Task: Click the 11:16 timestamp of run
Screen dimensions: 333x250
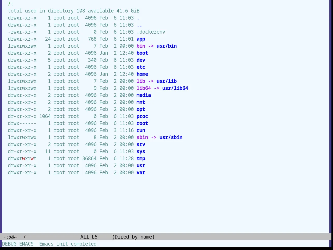Action: (x=126, y=130)
